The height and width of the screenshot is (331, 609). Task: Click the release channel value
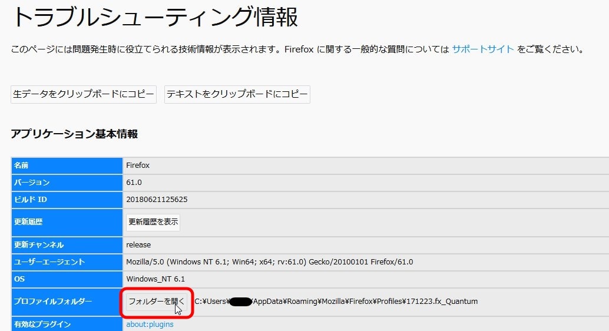point(138,245)
